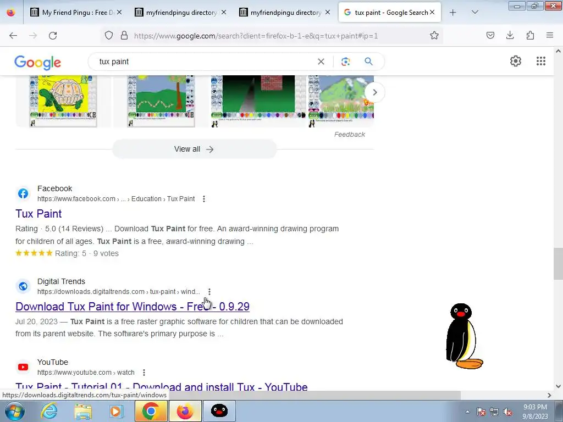Show hidden system tray icons
563x422 pixels.
coord(467,412)
